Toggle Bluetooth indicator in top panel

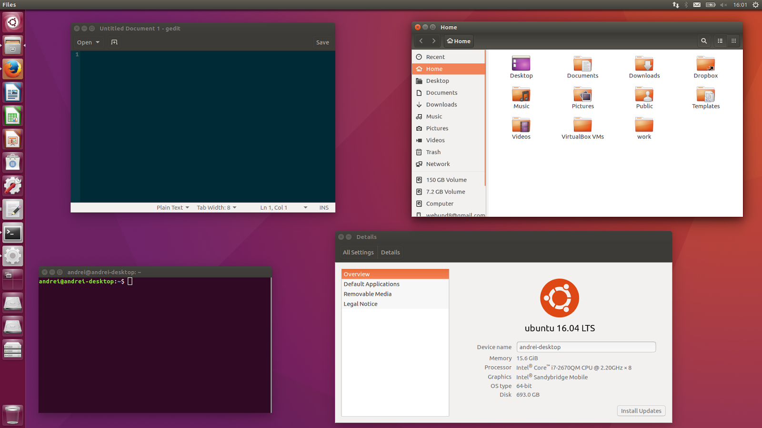[686, 5]
